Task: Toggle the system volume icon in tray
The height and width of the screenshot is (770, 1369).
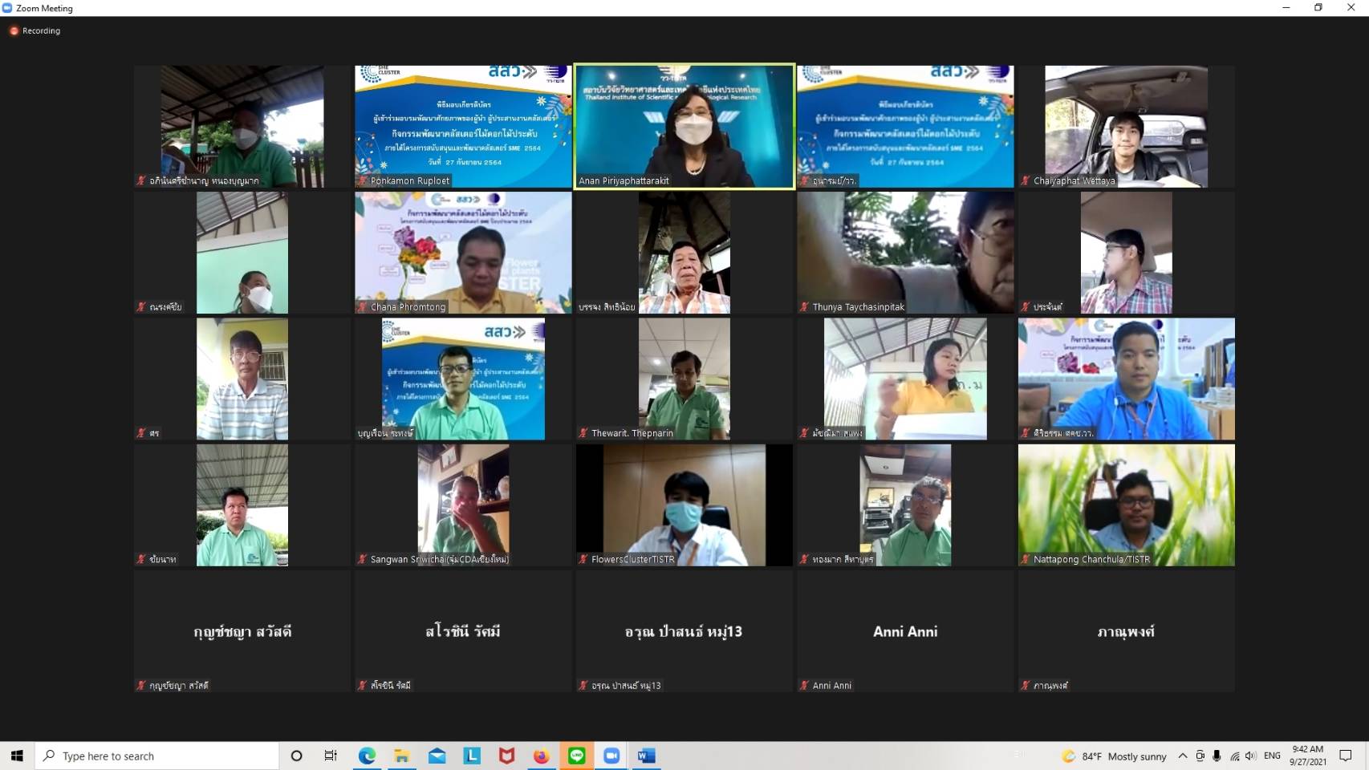Action: [x=1250, y=756]
